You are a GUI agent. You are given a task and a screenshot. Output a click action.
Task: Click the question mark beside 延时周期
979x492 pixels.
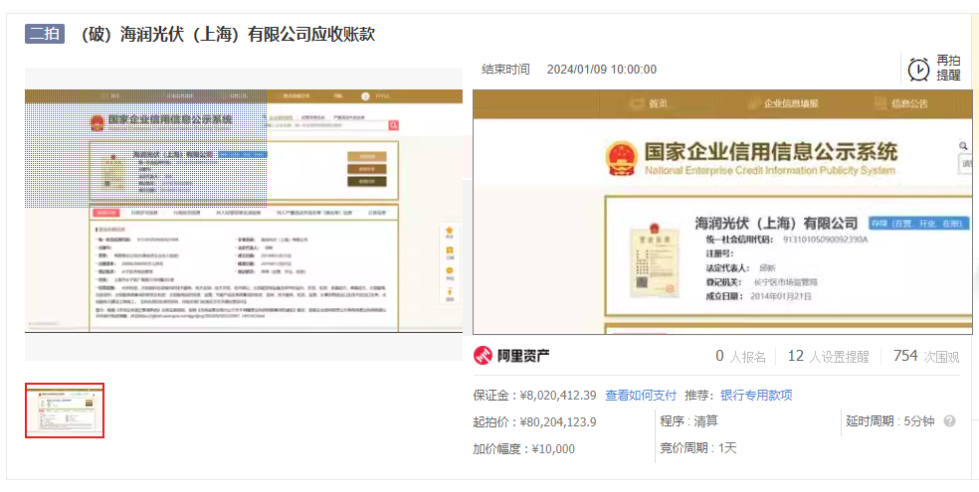(x=949, y=421)
